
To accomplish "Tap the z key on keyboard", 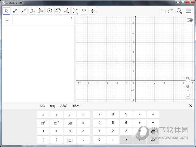I will pyautogui.click(x=70, y=114).
